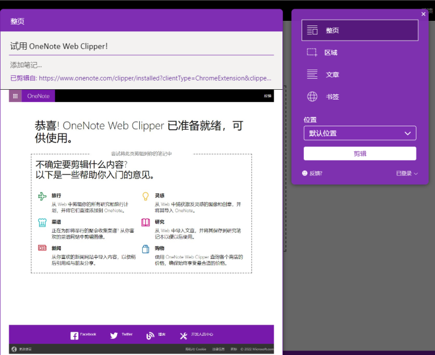Image resolution: width=435 pixels, height=355 pixels.
Task: Close the Web Clipper panel
Action: coord(423,14)
